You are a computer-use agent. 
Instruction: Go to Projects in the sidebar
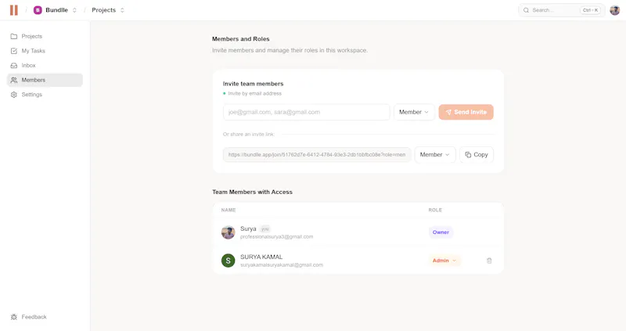click(45, 36)
